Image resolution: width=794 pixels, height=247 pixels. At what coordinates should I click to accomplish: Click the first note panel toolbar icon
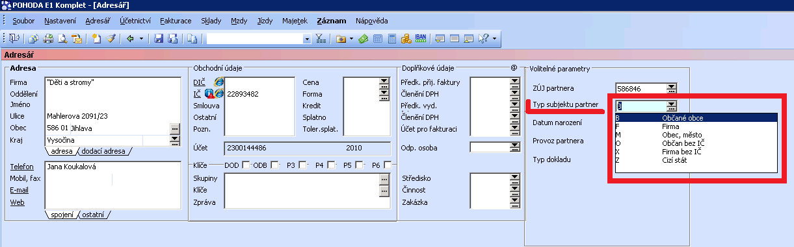(x=440, y=39)
